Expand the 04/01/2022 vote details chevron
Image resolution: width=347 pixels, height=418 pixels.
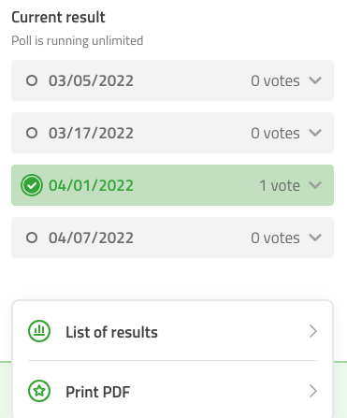[315, 185]
